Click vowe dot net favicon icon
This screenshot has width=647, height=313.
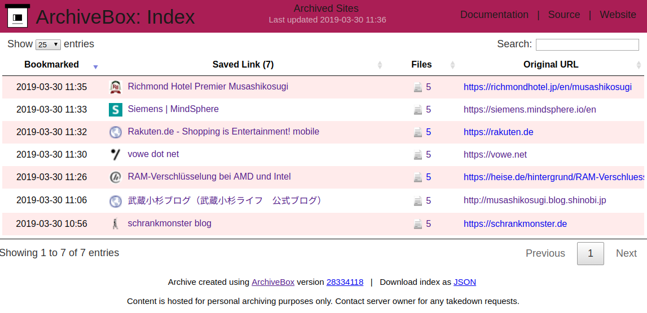[116, 154]
